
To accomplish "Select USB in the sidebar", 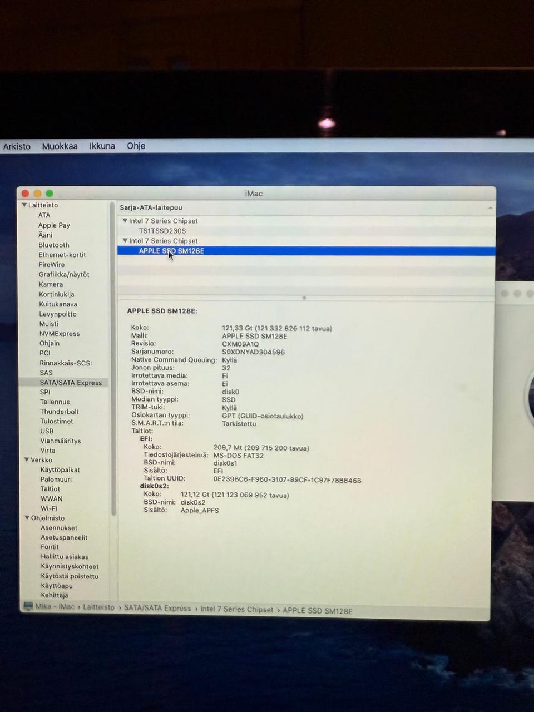I will pyautogui.click(x=47, y=431).
